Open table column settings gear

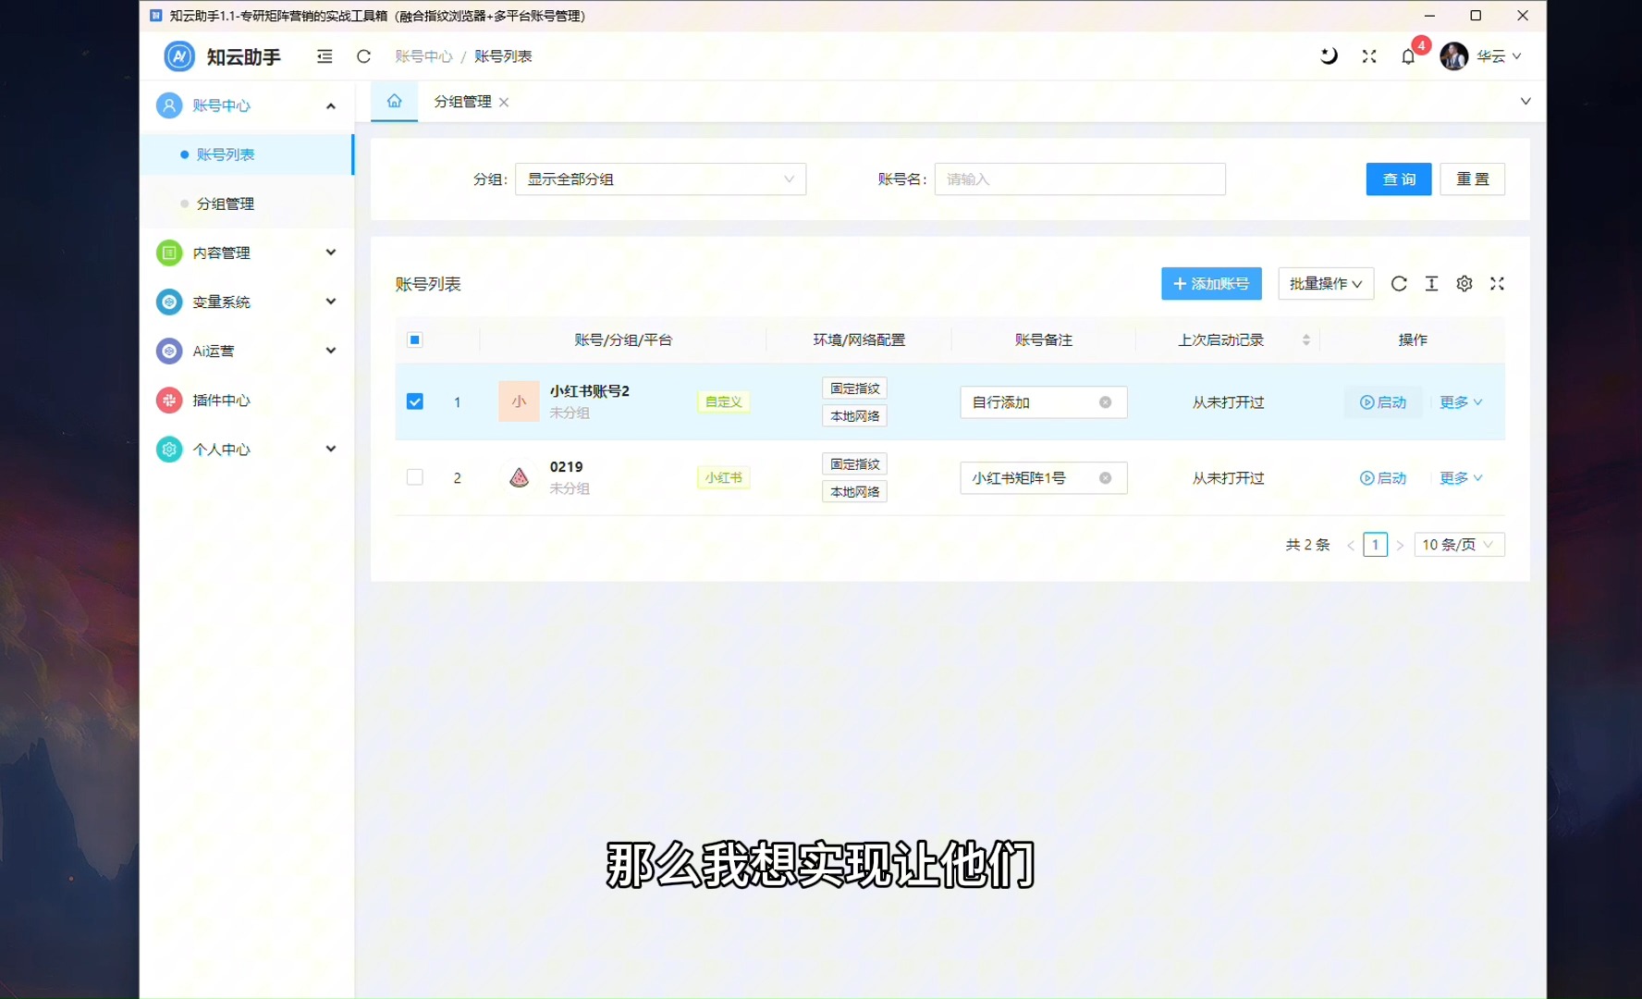point(1464,284)
